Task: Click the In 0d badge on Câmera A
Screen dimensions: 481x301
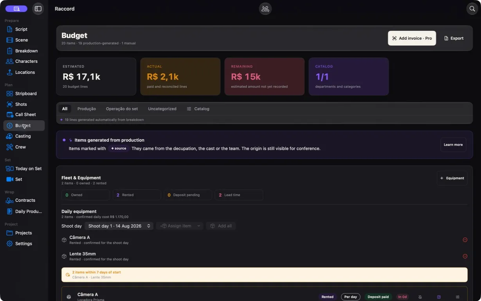Action: pyautogui.click(x=402, y=297)
